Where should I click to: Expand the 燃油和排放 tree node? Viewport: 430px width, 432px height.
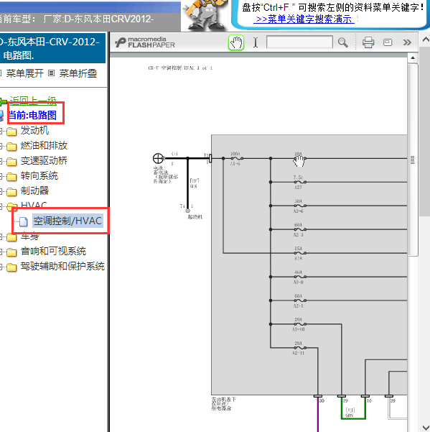point(1,147)
